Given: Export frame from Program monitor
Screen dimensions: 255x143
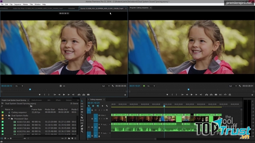Looking at the screenshot, I should point(216,95).
